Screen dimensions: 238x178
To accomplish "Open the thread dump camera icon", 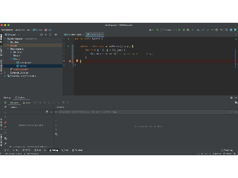I will point(5,133).
